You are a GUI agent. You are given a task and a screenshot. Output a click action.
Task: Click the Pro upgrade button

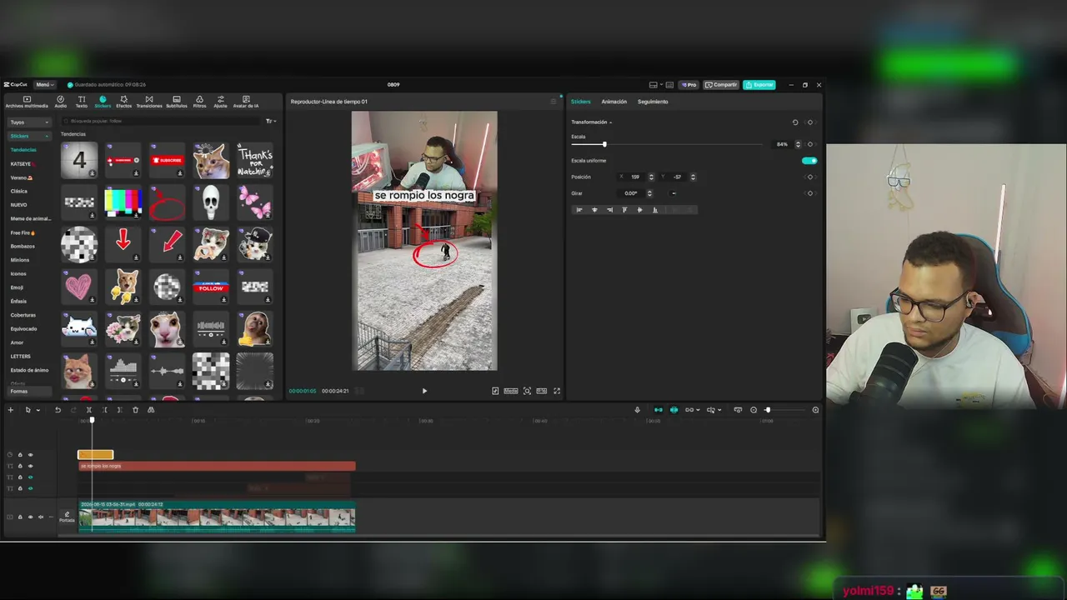click(x=689, y=85)
